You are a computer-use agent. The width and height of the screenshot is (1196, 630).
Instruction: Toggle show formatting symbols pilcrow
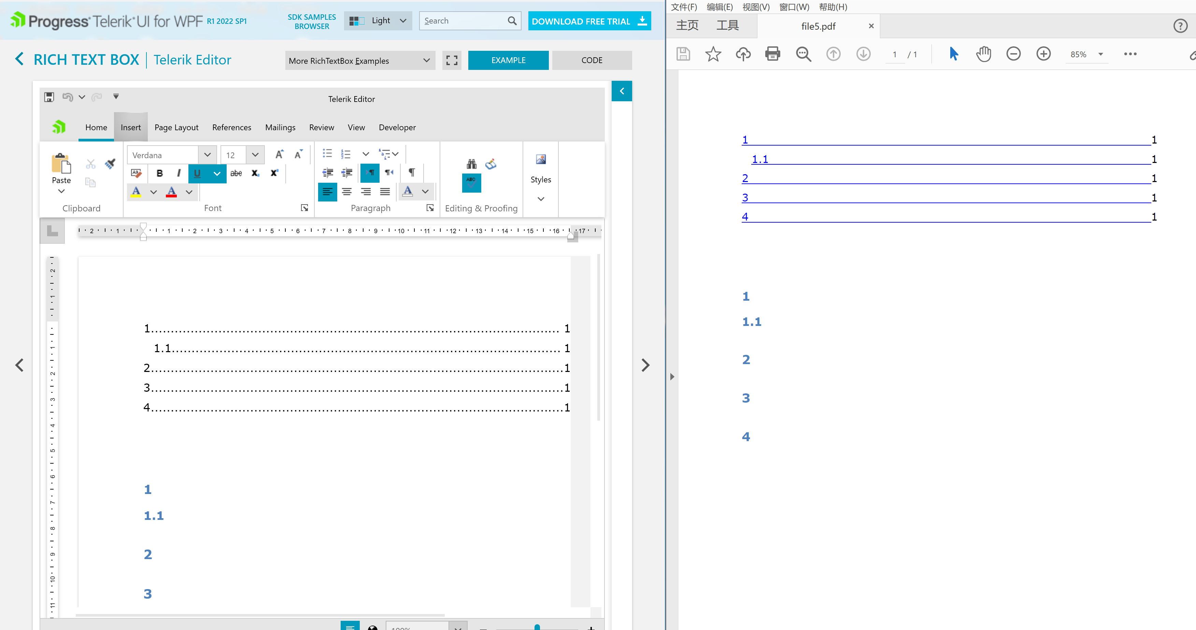click(411, 172)
